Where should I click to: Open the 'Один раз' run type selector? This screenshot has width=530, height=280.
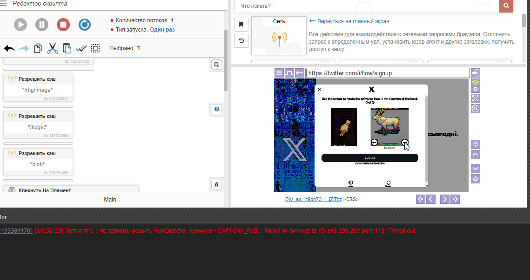pyautogui.click(x=162, y=30)
